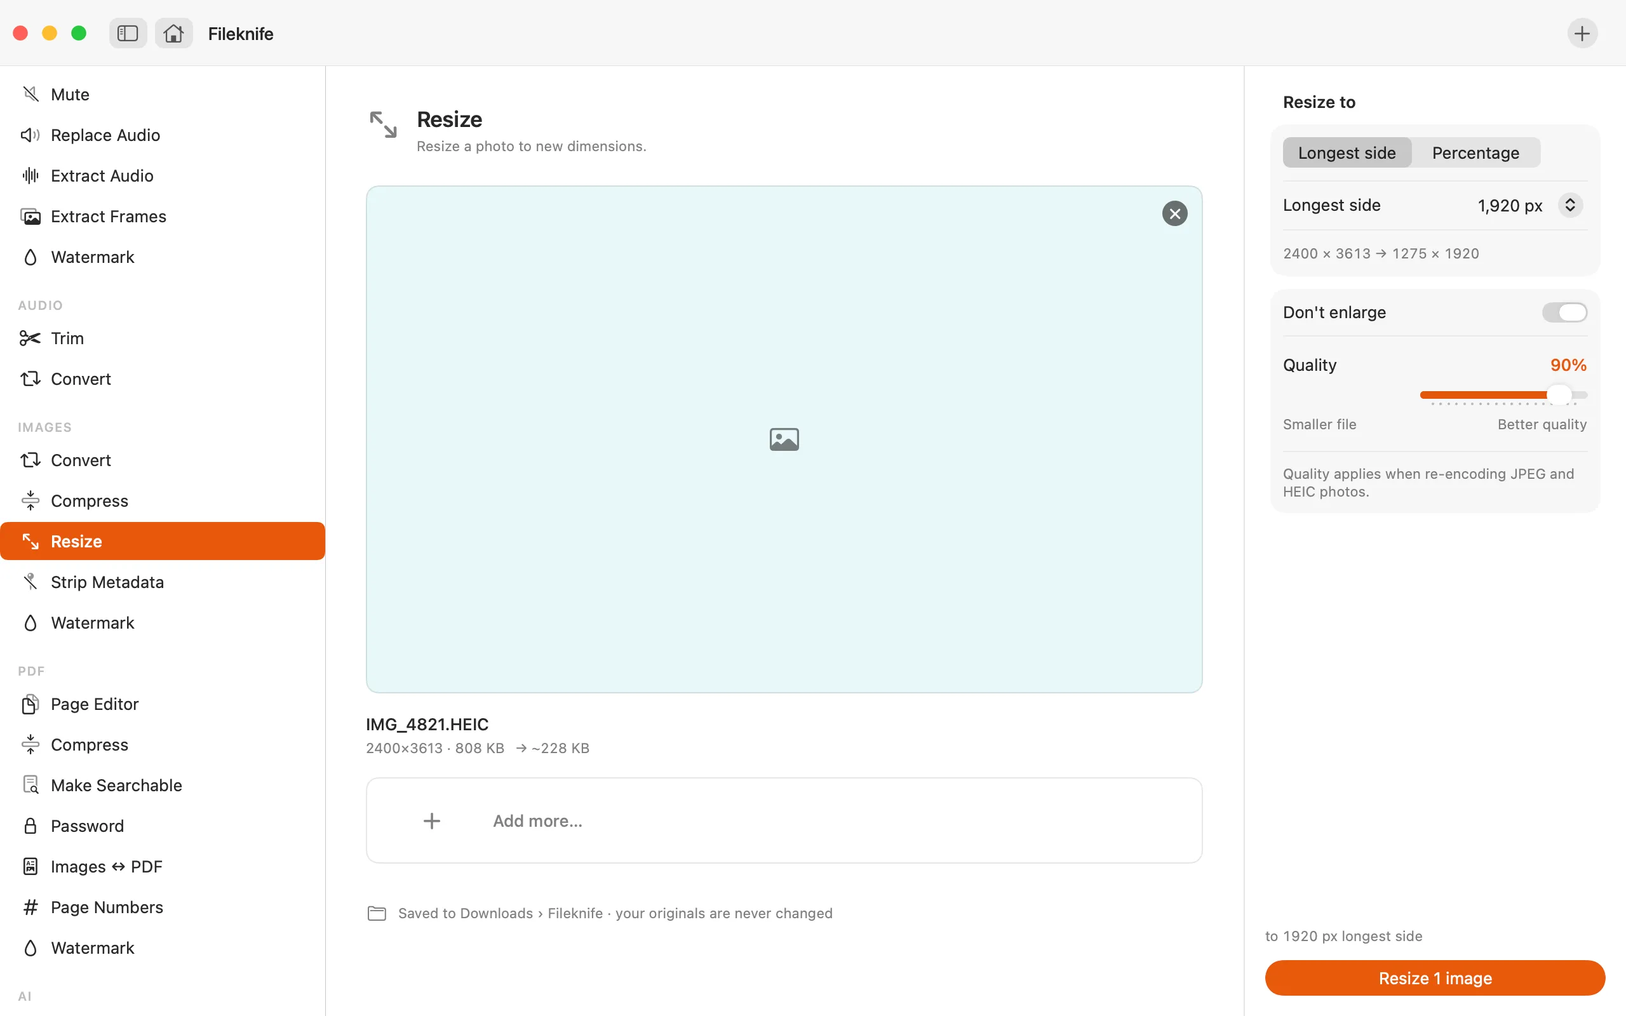Click the IMG_4821.HEIC file name
Image resolution: width=1626 pixels, height=1016 pixels.
[x=427, y=725]
